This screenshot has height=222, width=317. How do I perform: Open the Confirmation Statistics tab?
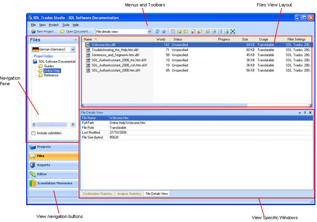(98, 194)
